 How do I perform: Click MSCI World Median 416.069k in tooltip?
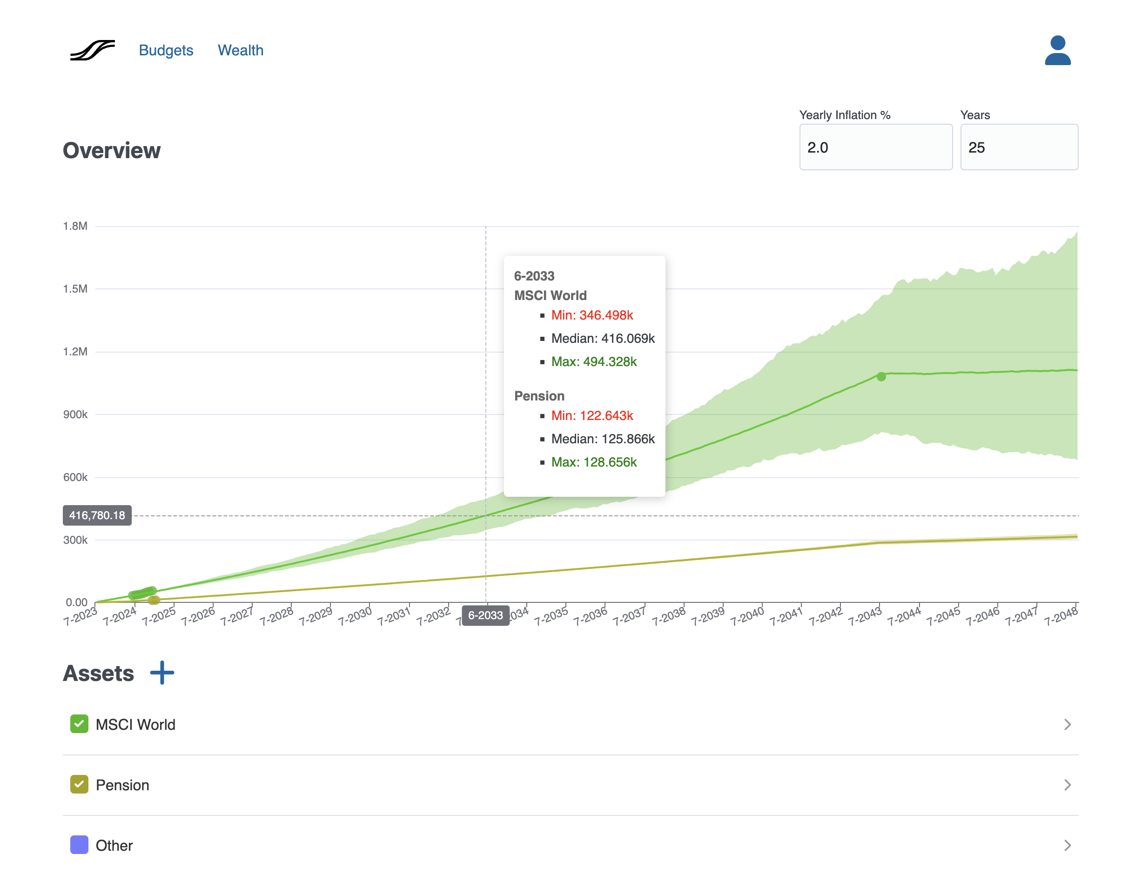tap(603, 338)
